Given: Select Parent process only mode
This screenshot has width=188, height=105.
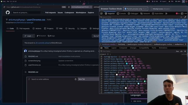Looking at the screenshot, I should coord(136,9).
